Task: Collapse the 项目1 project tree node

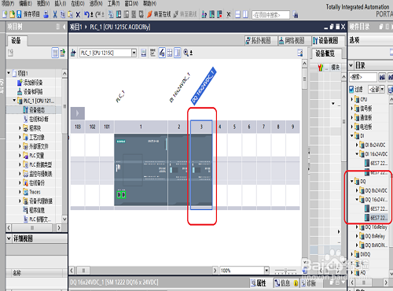Action: click(9, 73)
